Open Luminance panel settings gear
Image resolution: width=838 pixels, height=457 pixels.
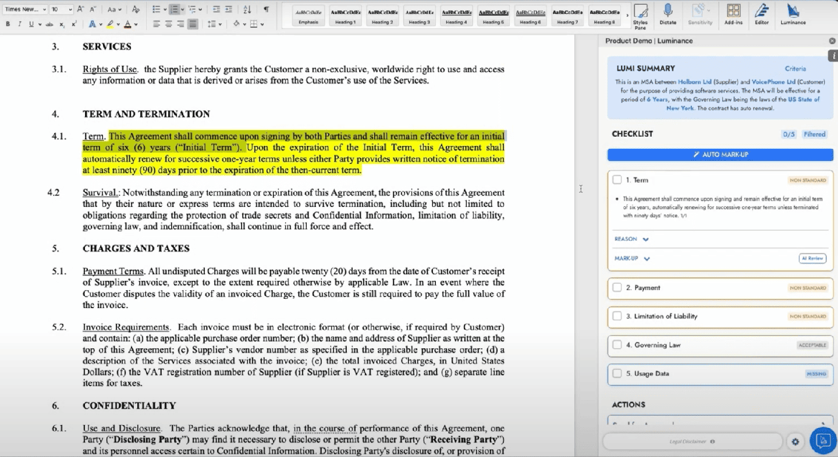pos(796,442)
